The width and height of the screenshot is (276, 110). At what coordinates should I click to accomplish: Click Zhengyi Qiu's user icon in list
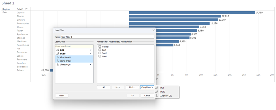tap(57, 65)
